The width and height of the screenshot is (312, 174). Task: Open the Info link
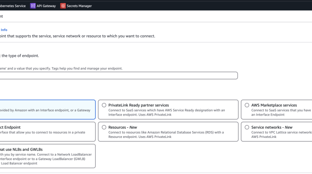4,30
